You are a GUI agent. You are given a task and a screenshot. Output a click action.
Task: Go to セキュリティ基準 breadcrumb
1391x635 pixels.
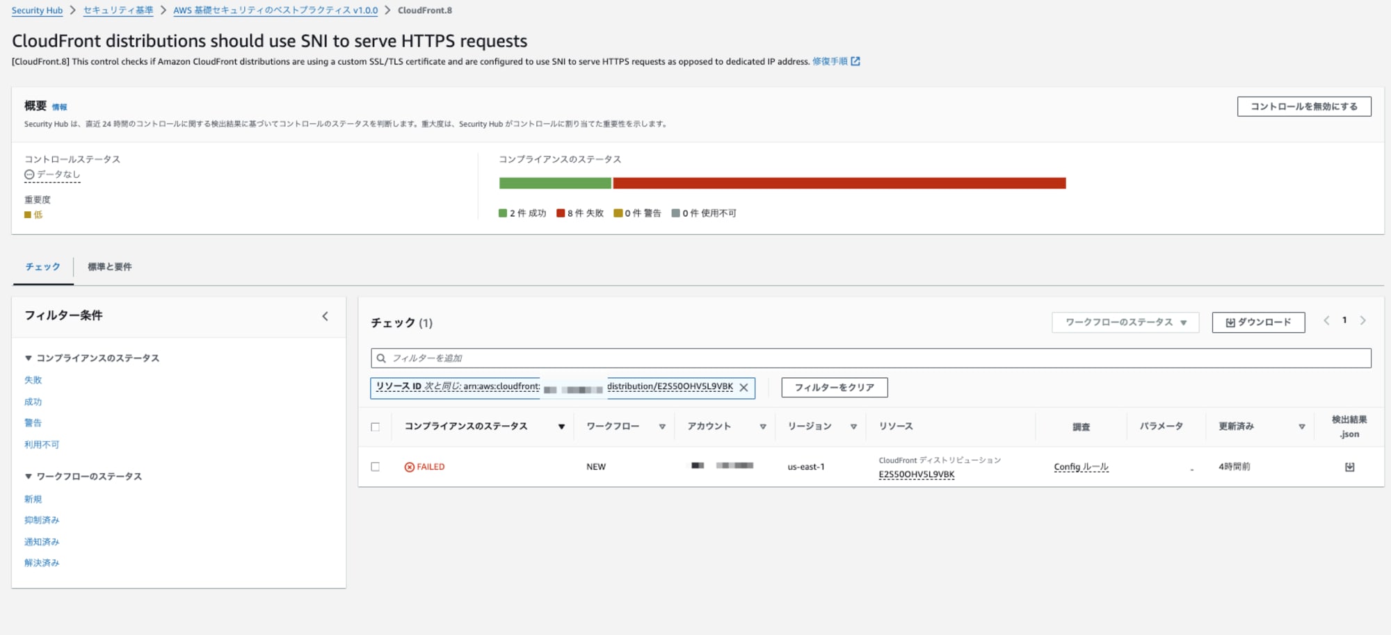[118, 10]
